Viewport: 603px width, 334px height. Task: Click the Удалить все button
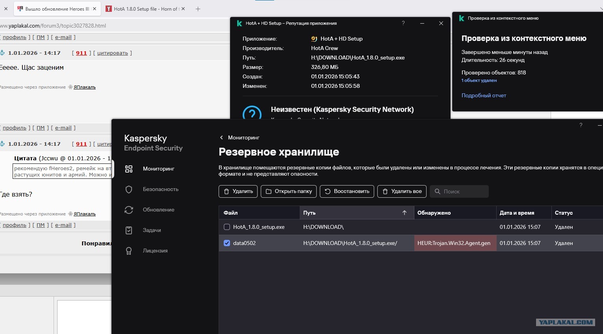(x=402, y=191)
